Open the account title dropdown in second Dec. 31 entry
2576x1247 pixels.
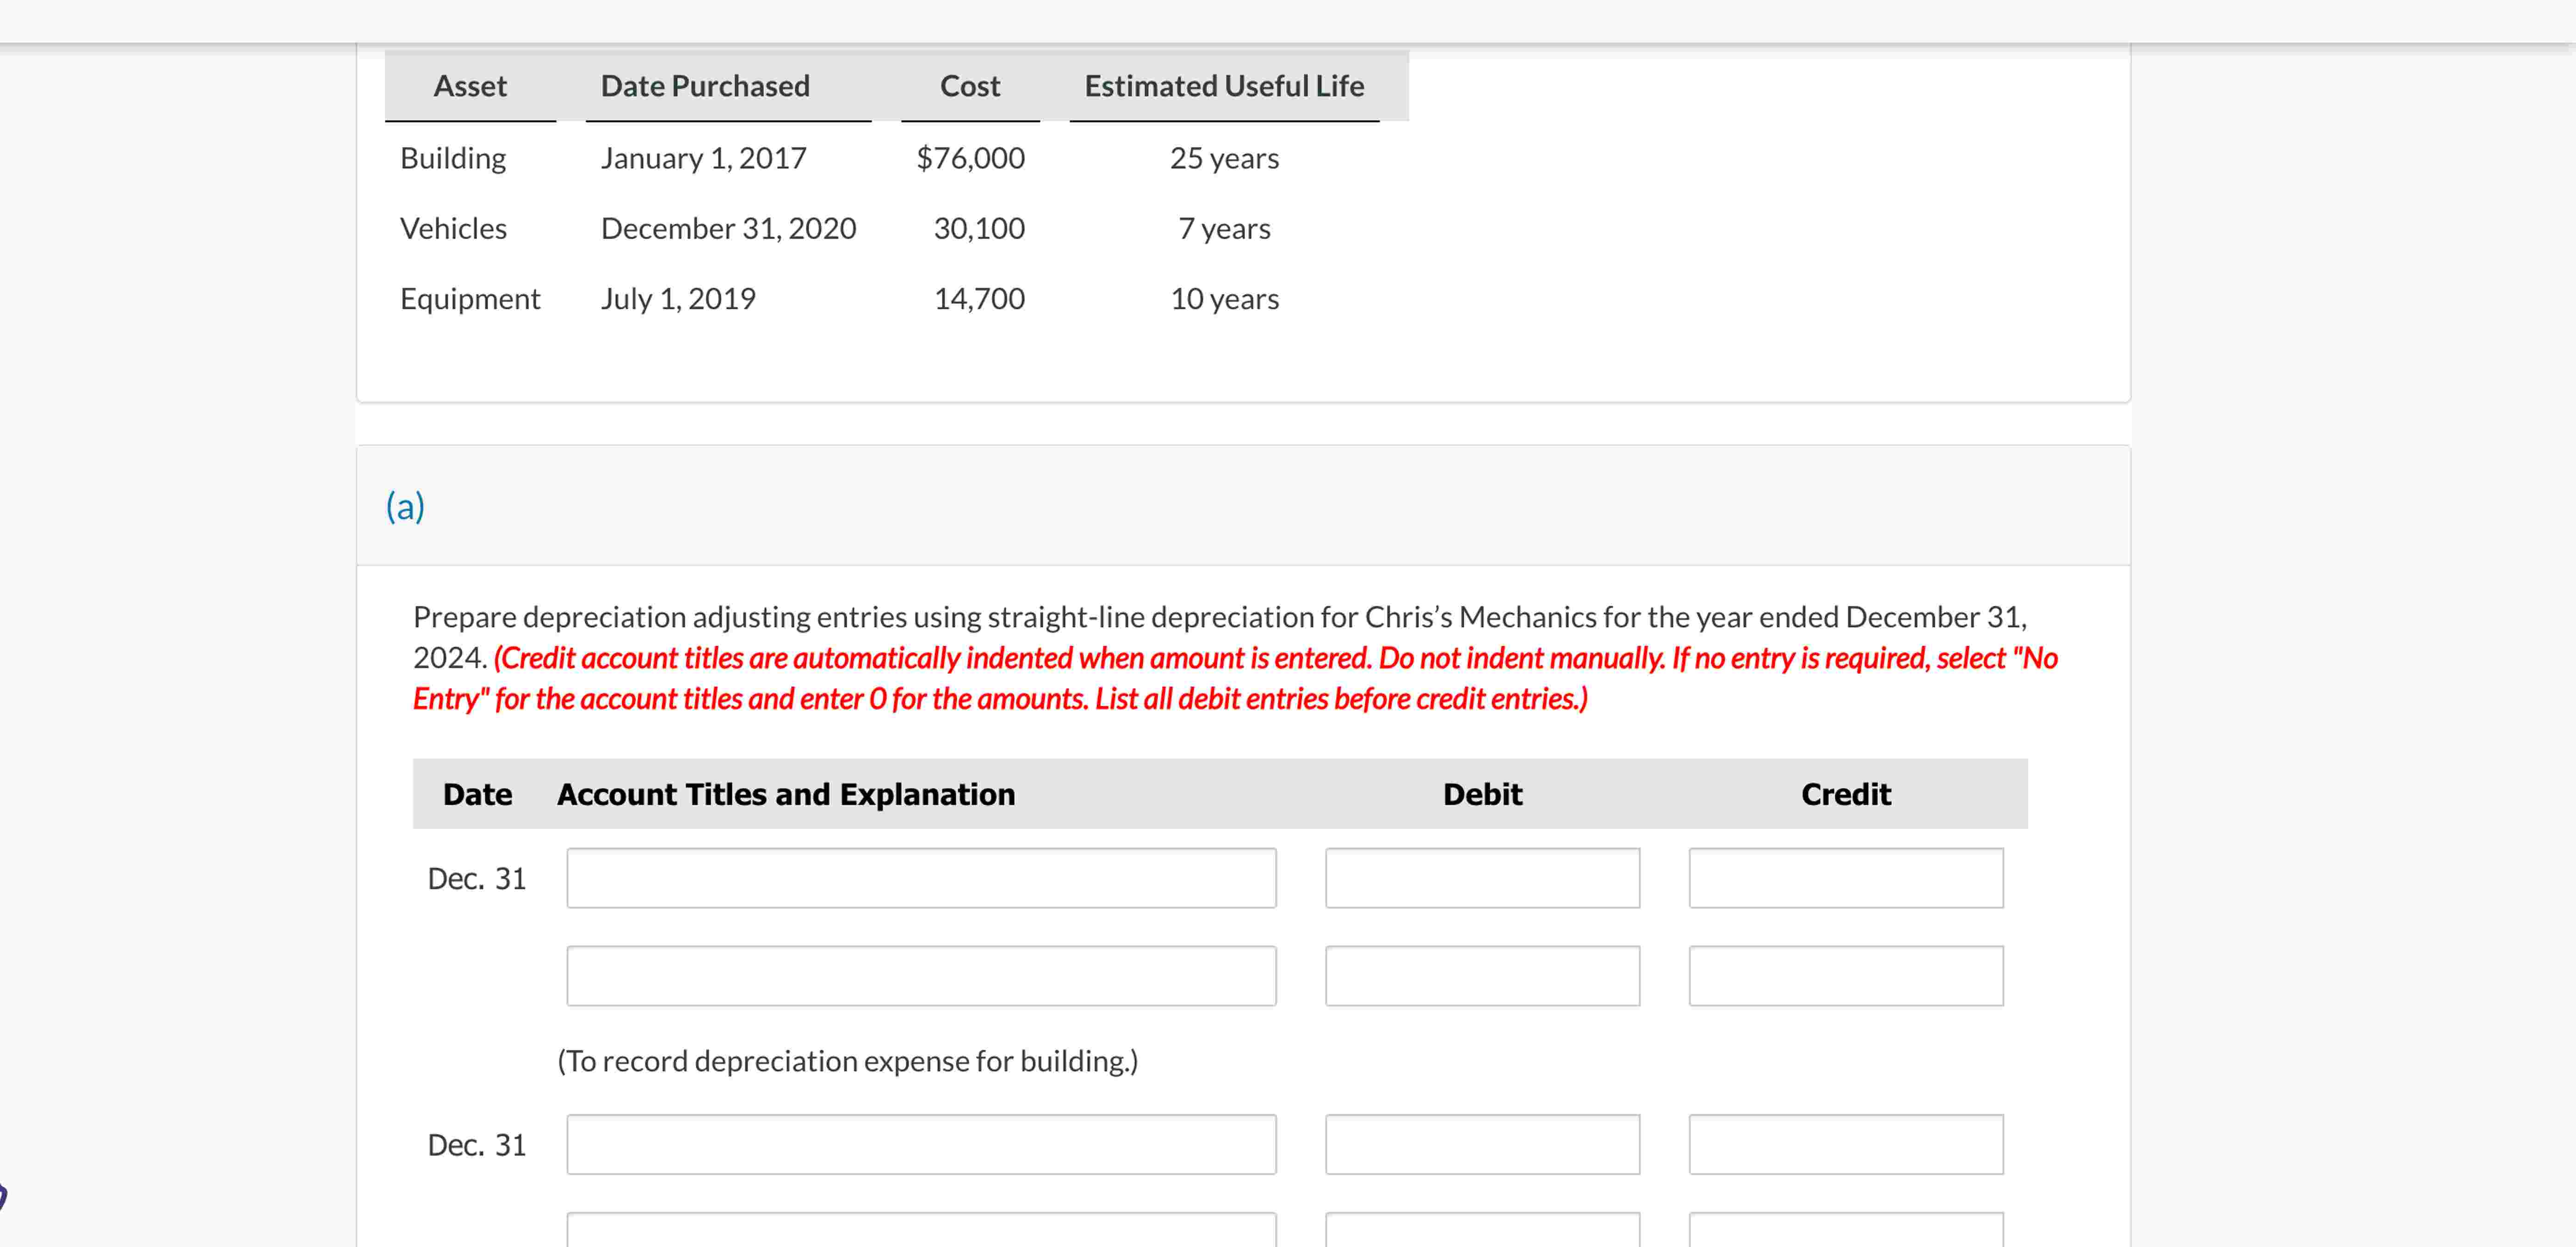coord(920,1144)
